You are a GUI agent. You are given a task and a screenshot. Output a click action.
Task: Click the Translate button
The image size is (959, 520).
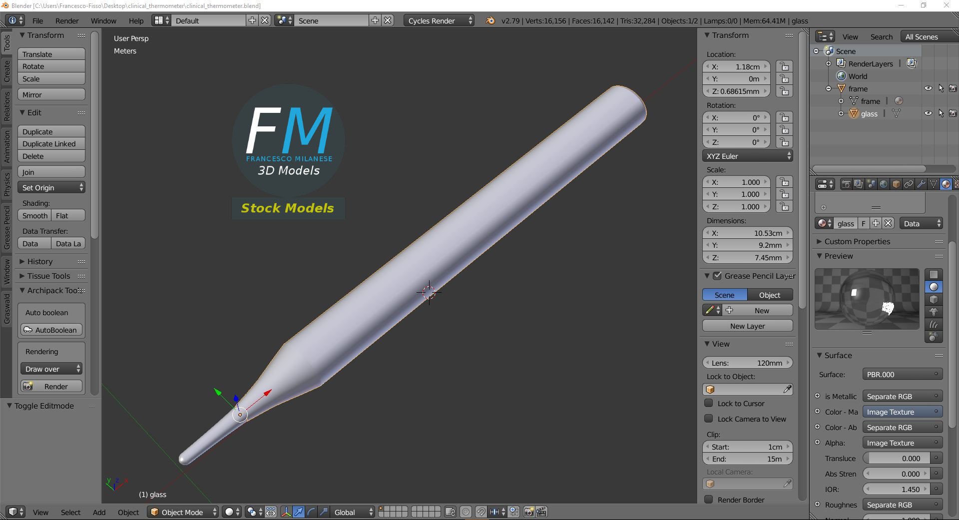(x=51, y=54)
